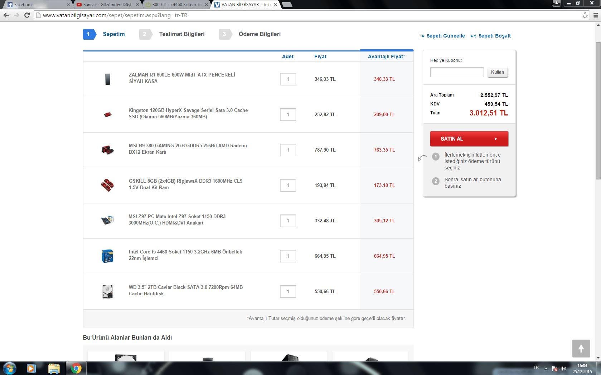Click quantity field for MSI R9 380
Screen dimensions: 601x375
(288, 150)
